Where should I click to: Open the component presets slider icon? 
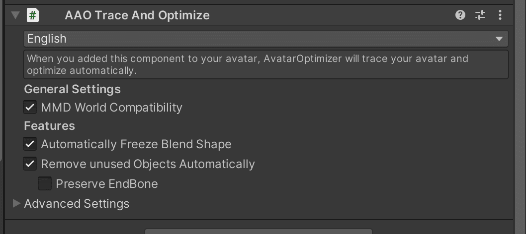tap(480, 15)
